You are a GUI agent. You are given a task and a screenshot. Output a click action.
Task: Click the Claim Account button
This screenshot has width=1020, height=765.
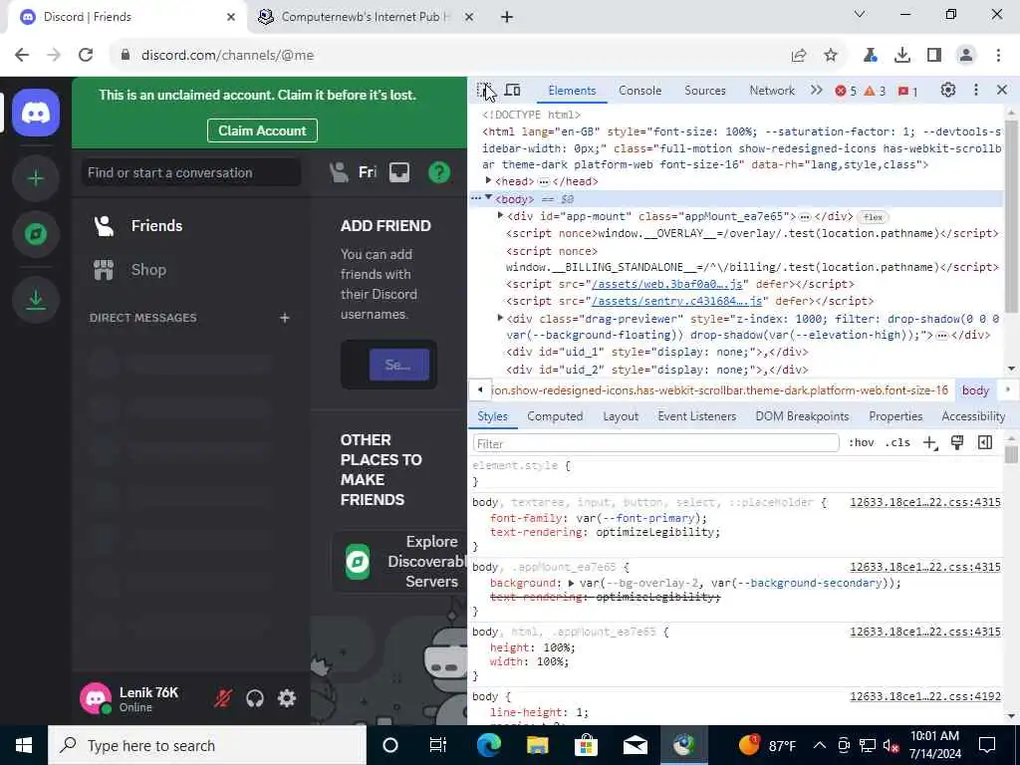click(262, 130)
